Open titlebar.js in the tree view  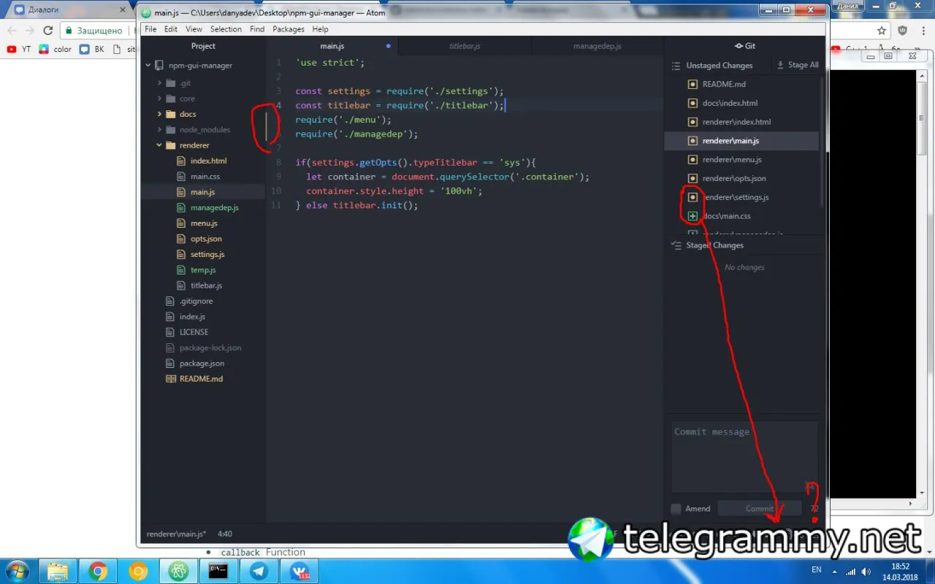tap(206, 285)
